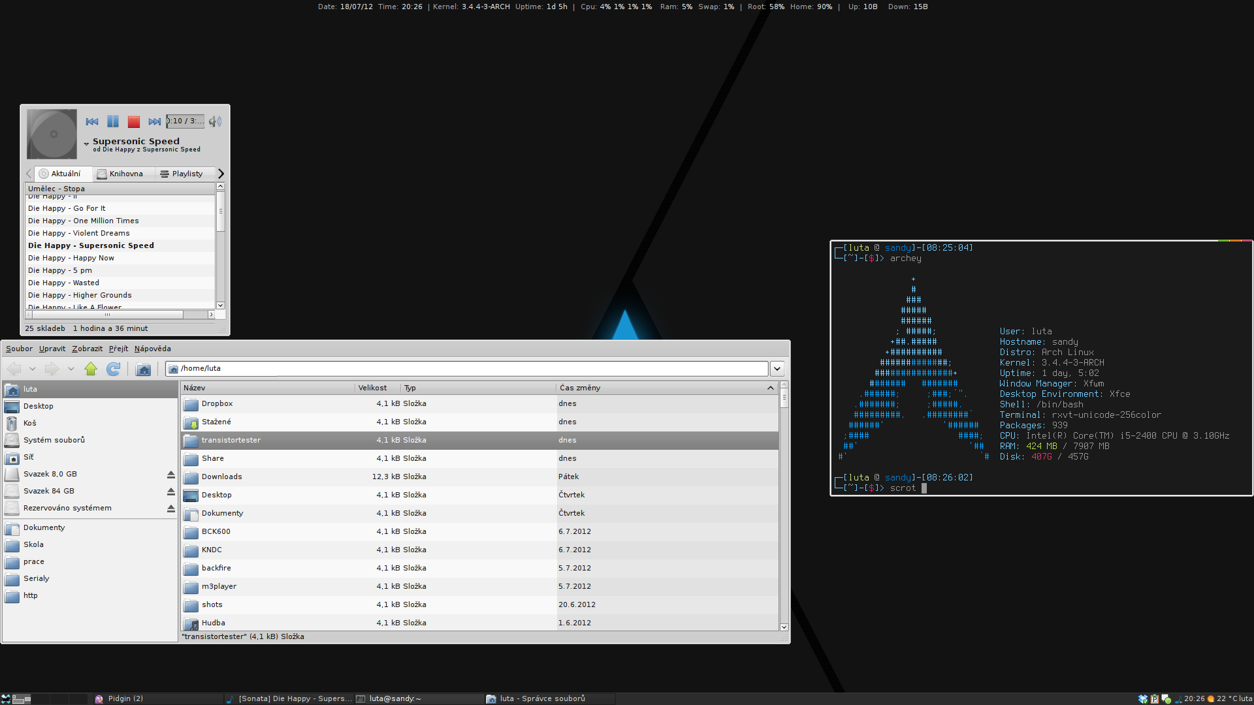Sort files by Název column
Image resolution: width=1254 pixels, height=705 pixels.
coord(268,388)
